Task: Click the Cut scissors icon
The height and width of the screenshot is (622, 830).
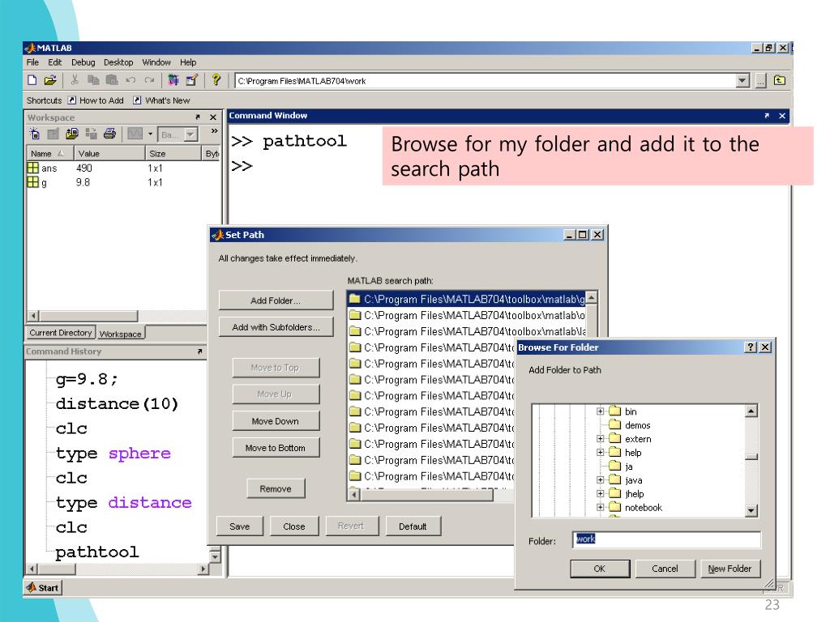Action: click(75, 80)
